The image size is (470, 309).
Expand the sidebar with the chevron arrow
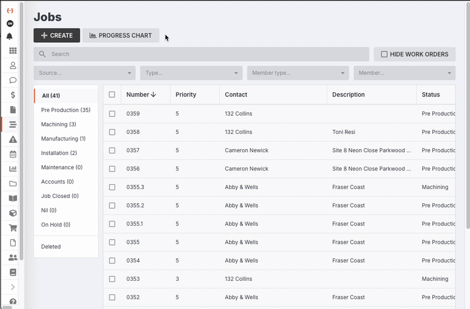(x=12, y=287)
